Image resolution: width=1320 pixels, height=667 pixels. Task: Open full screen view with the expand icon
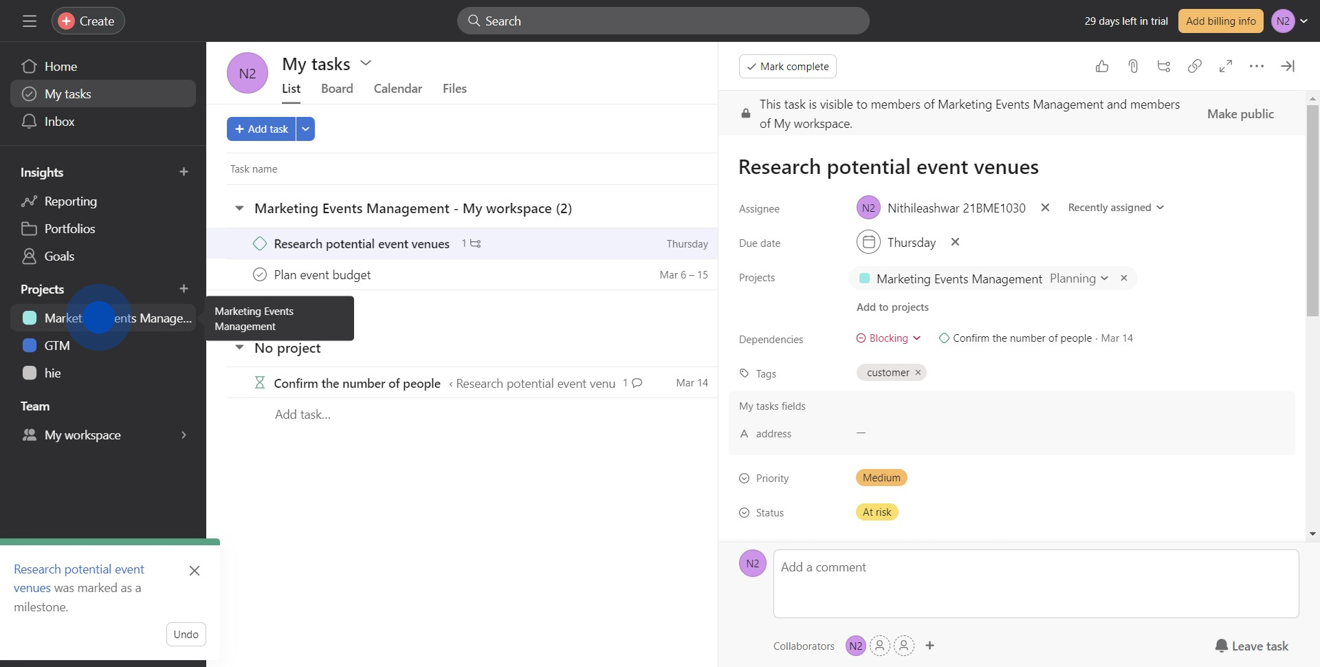click(1225, 66)
